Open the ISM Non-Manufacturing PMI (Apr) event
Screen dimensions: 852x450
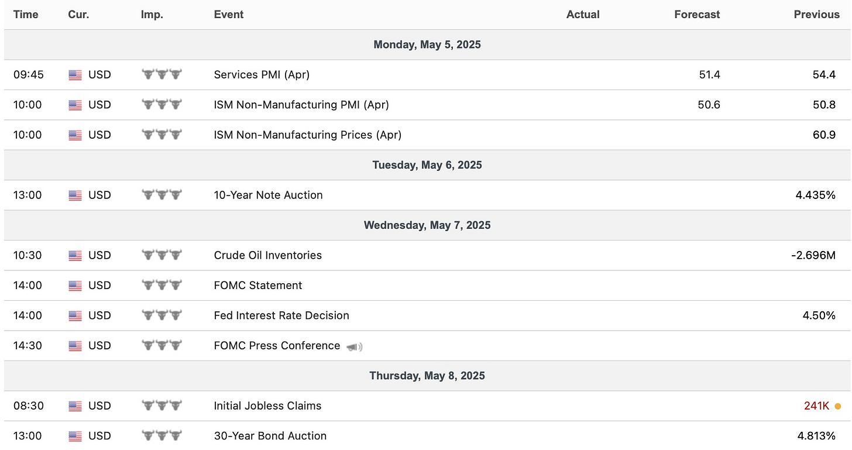click(x=301, y=105)
